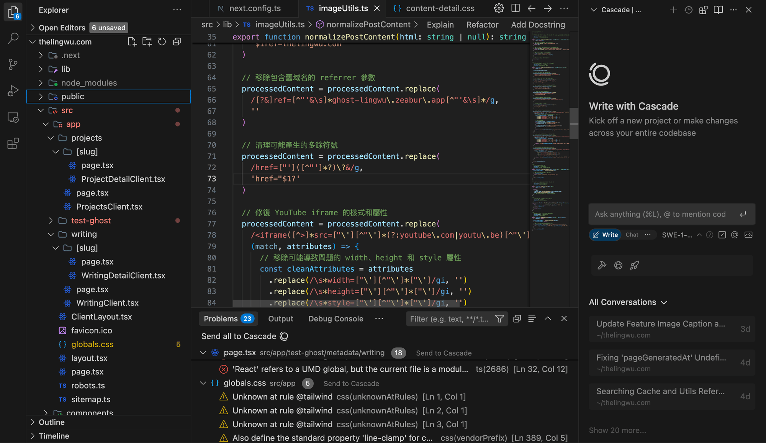Viewport: 766px width, 443px height.
Task: Open Run and Debug view
Action: pyautogui.click(x=13, y=91)
